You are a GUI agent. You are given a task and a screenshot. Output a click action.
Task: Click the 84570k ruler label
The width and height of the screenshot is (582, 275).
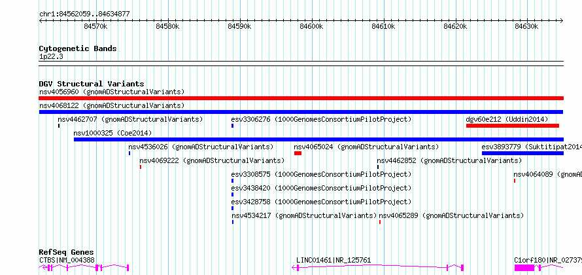(95, 26)
